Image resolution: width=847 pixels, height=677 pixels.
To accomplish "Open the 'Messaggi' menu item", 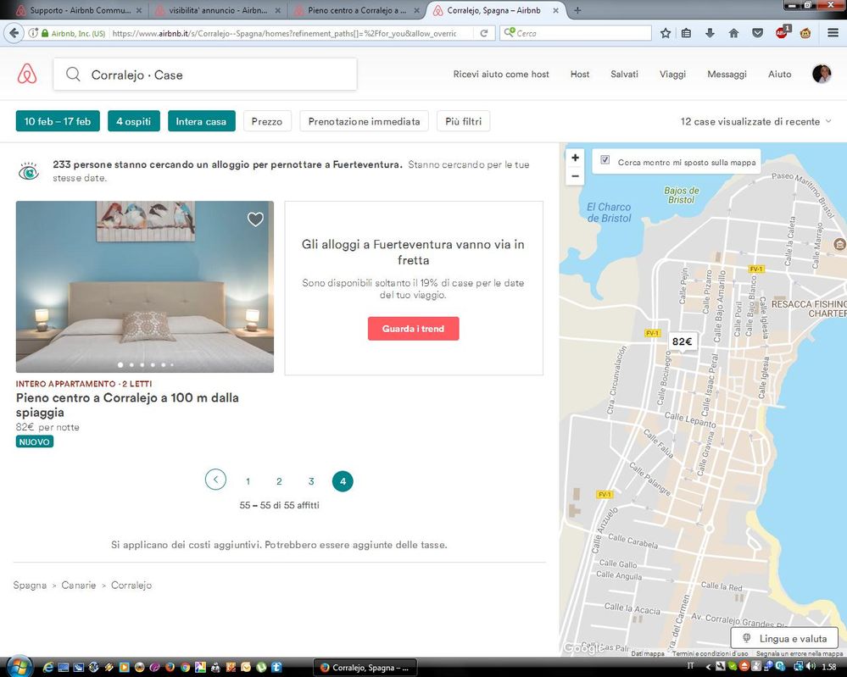I will [727, 75].
